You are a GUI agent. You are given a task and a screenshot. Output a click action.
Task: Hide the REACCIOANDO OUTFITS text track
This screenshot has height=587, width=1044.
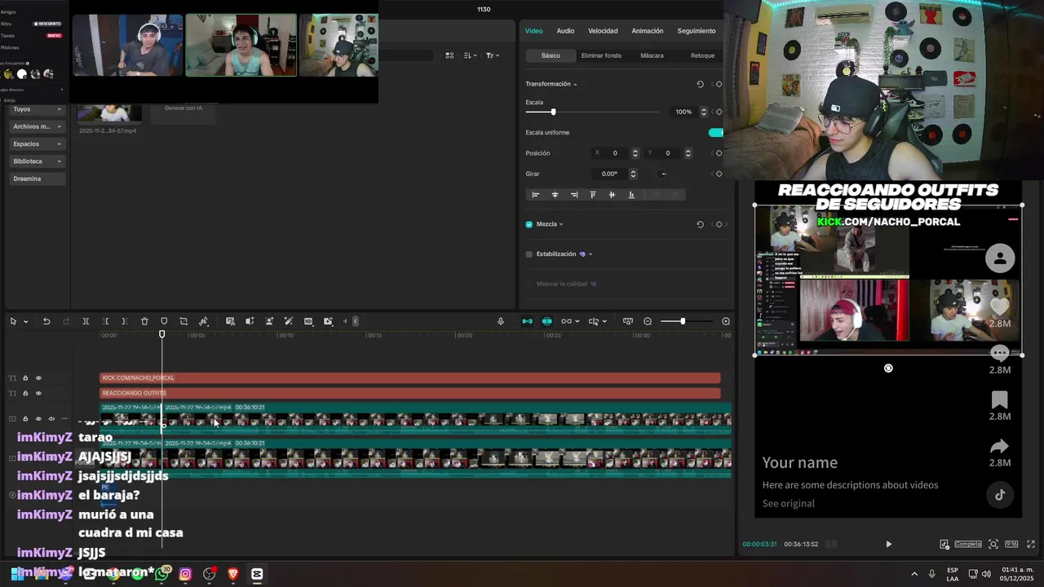(x=38, y=393)
